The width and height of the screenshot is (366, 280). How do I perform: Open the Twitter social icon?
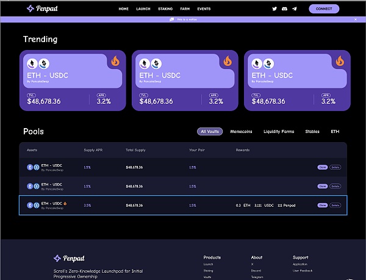[x=274, y=9]
